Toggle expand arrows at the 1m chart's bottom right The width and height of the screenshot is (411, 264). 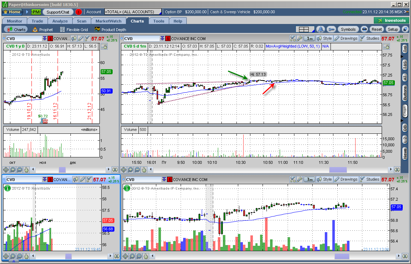(x=397, y=170)
